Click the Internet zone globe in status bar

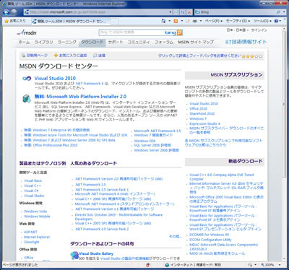coord(167,265)
